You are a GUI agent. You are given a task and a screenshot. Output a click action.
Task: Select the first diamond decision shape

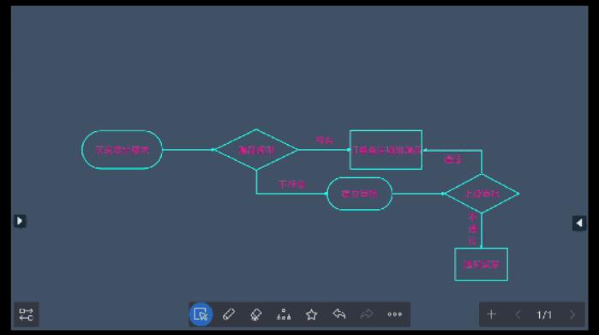[x=256, y=150]
